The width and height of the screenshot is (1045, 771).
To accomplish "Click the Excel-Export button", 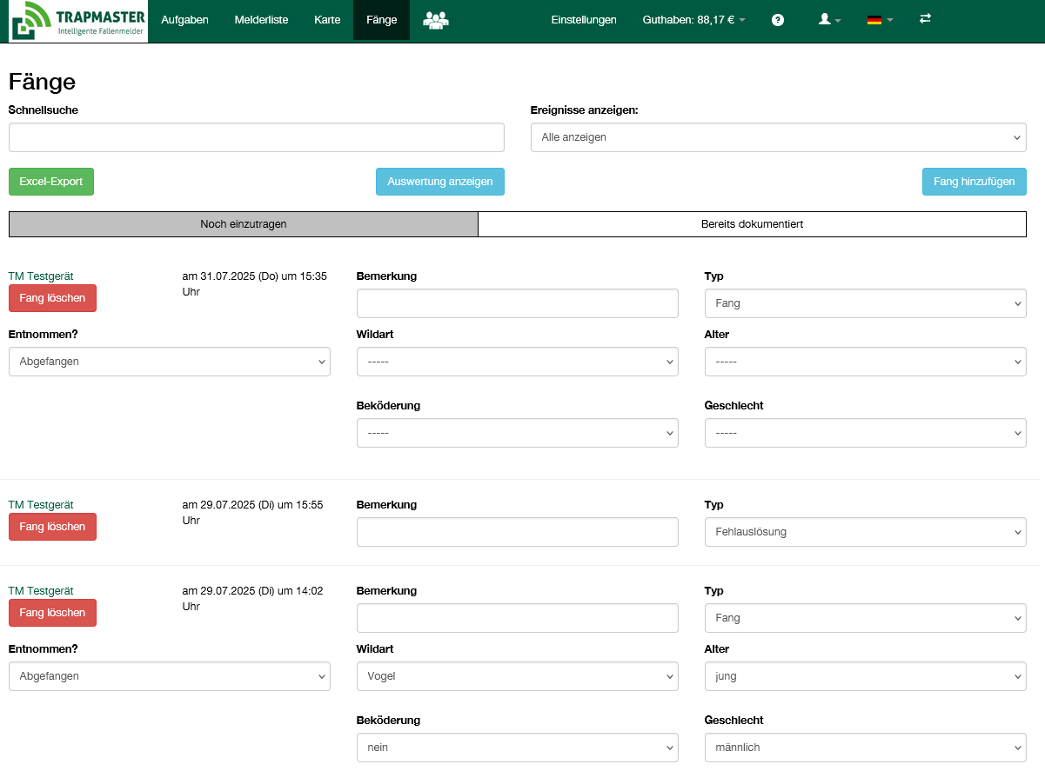I will (x=51, y=182).
